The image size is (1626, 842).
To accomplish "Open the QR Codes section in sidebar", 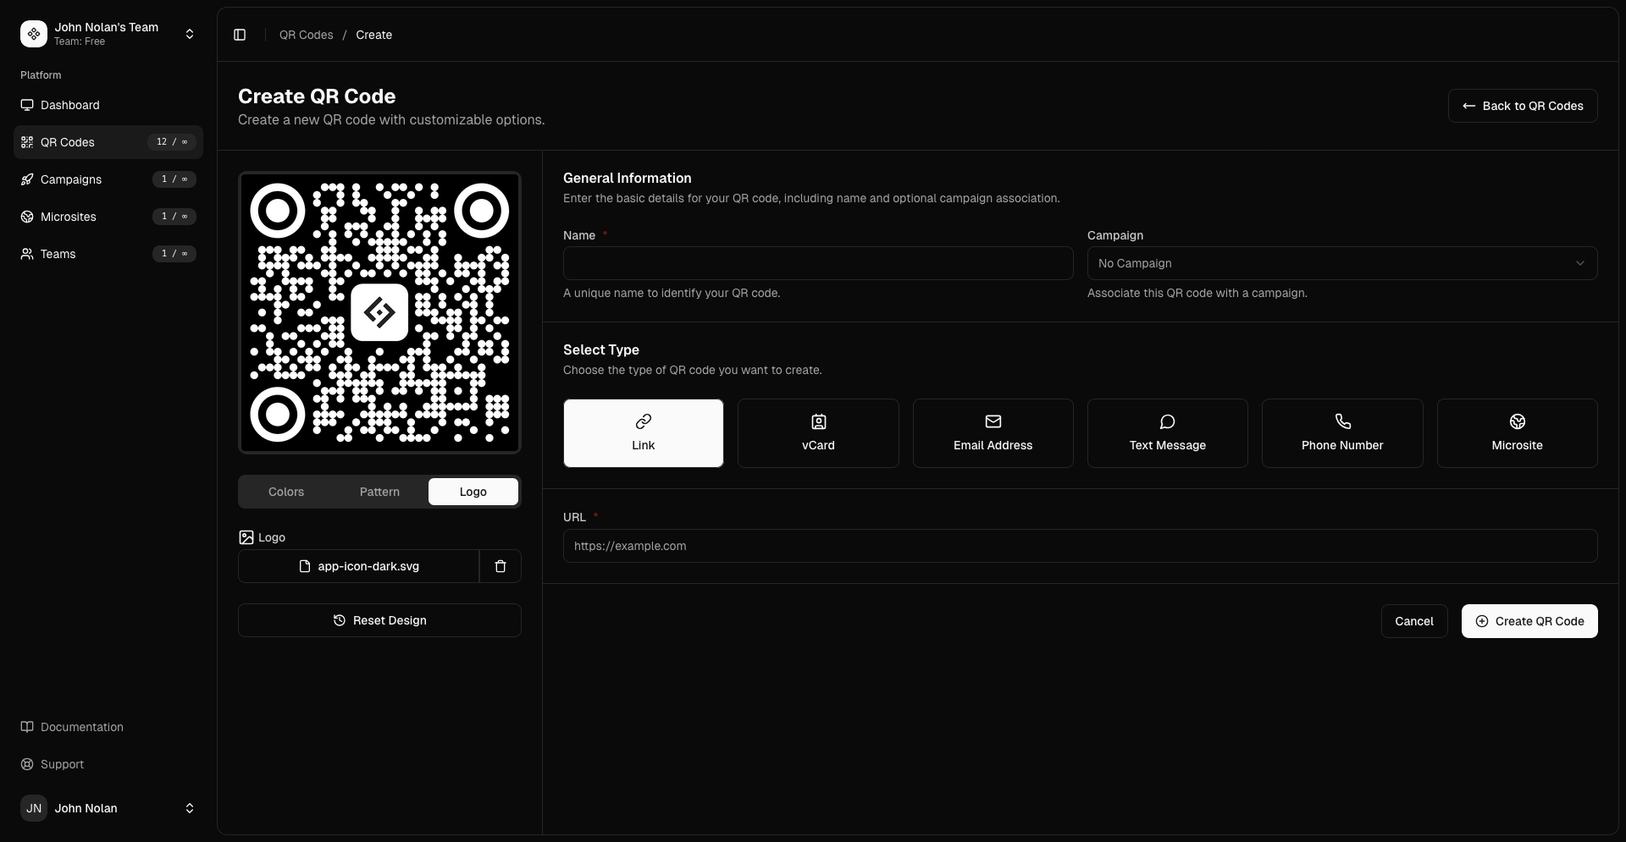I will click(x=68, y=142).
